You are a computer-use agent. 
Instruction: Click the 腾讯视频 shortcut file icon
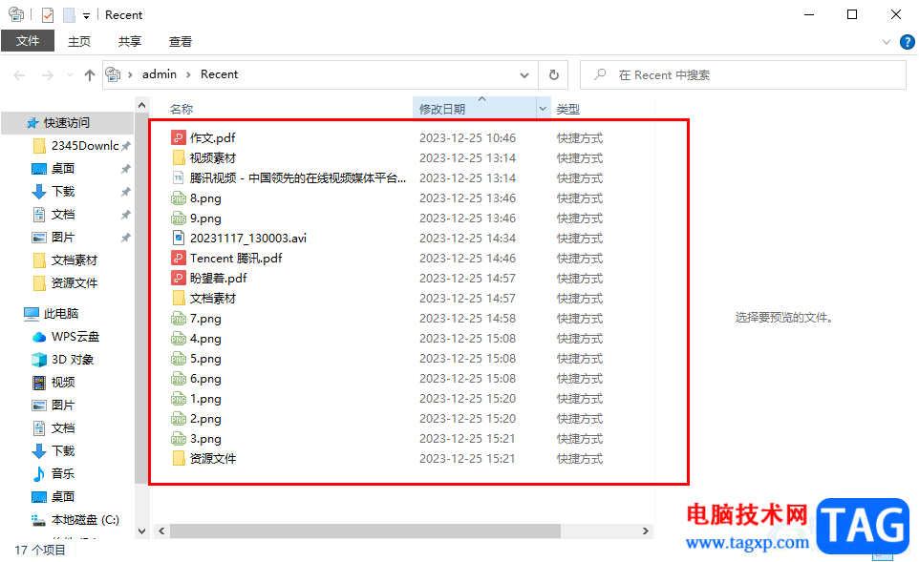tap(179, 177)
